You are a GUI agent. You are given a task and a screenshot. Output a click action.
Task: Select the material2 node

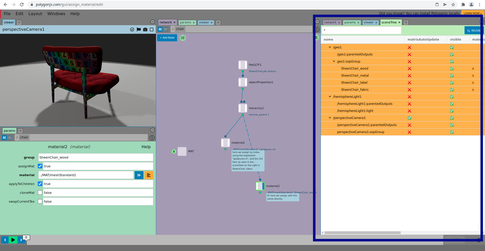[260, 186]
